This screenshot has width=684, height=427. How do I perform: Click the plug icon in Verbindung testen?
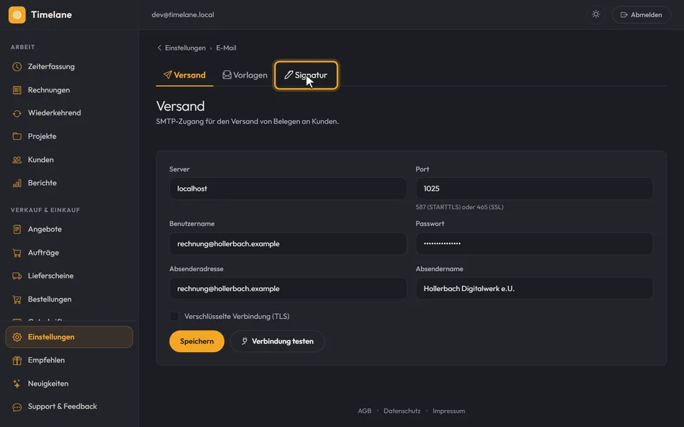coord(244,341)
